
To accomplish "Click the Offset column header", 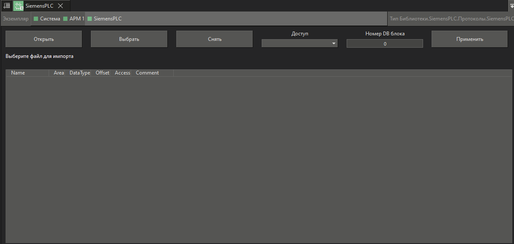I will 102,73.
